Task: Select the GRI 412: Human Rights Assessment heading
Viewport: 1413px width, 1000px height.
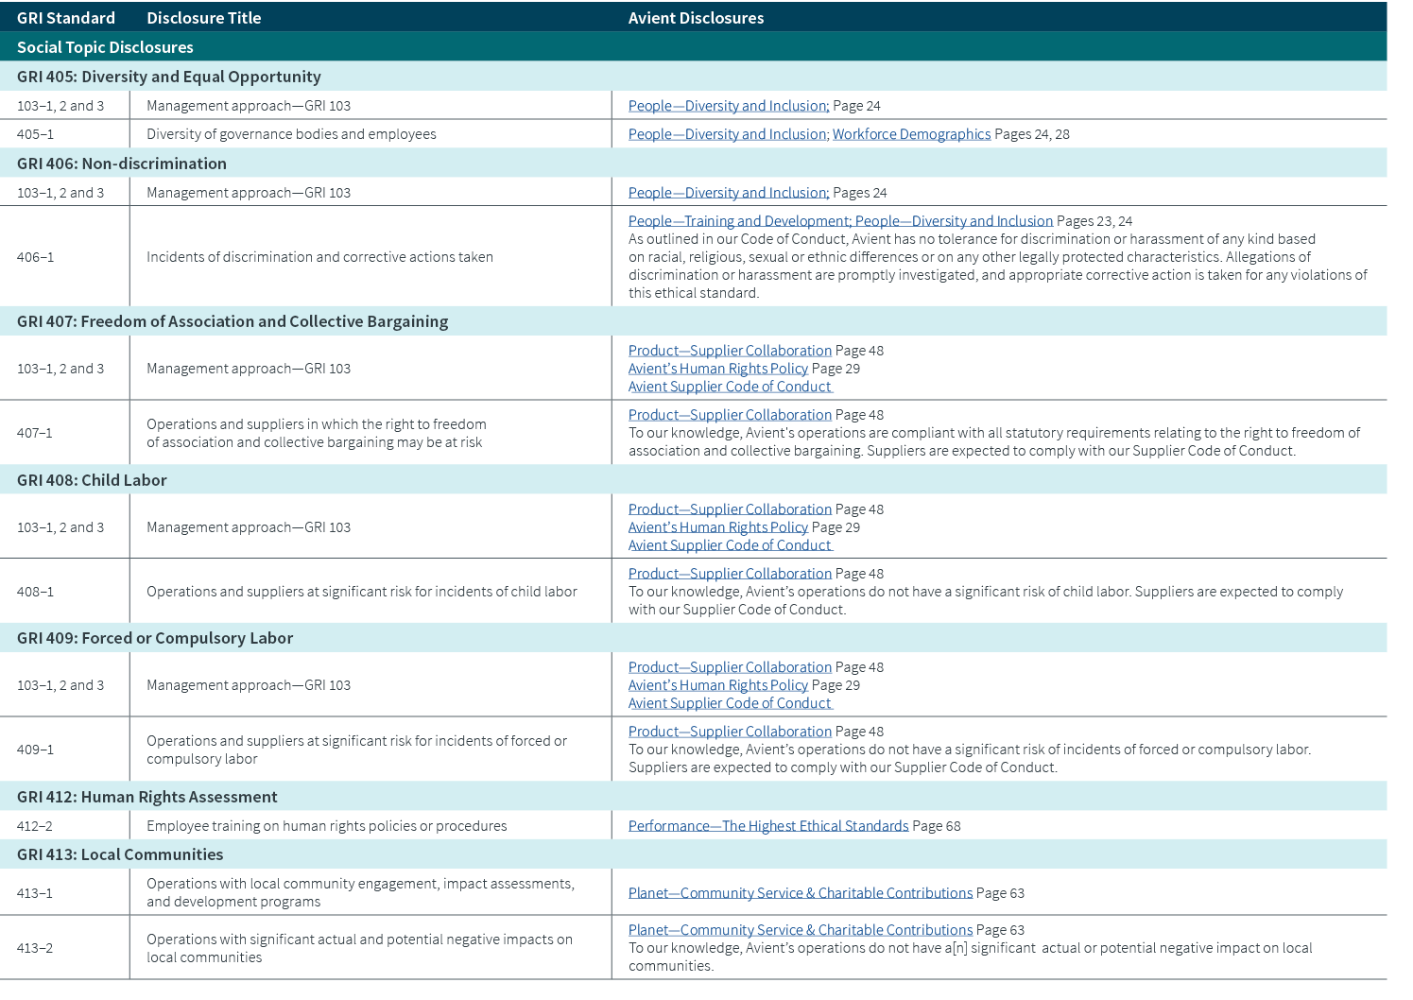Action: click(147, 797)
